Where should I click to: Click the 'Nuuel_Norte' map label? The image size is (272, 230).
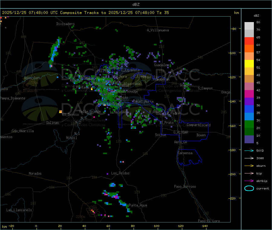[144, 102]
